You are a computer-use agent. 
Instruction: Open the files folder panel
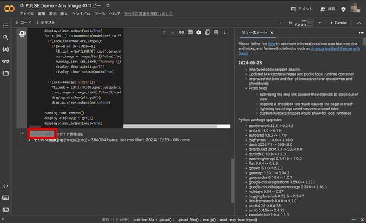pyautogui.click(x=5, y=73)
